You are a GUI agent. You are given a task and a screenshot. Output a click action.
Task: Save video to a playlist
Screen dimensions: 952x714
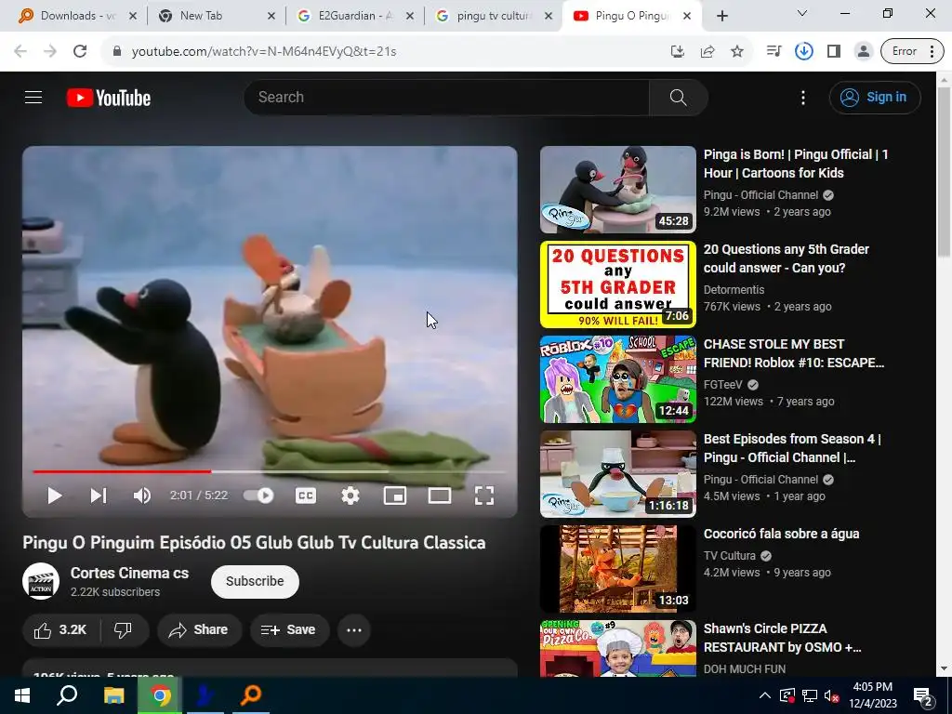pos(290,629)
